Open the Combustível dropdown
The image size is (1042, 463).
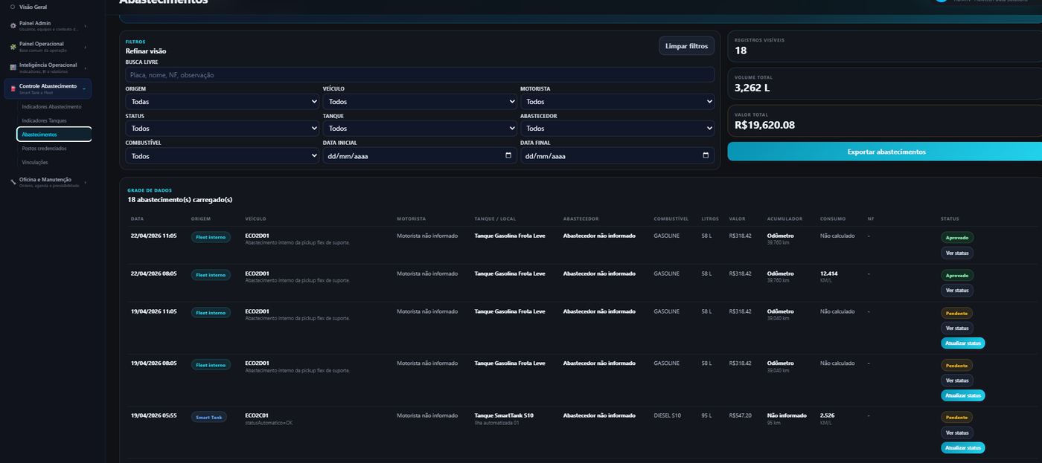pos(223,155)
